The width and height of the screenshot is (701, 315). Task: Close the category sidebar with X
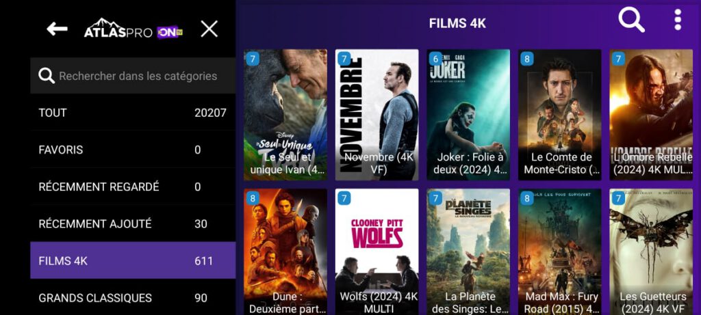[x=209, y=29]
